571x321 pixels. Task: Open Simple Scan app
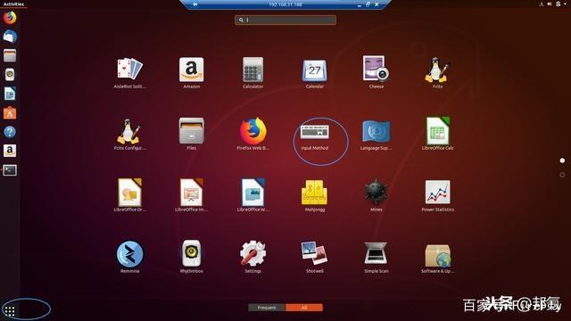377,257
